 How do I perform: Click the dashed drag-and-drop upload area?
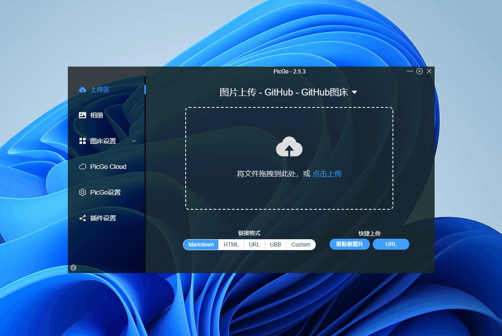(289, 158)
